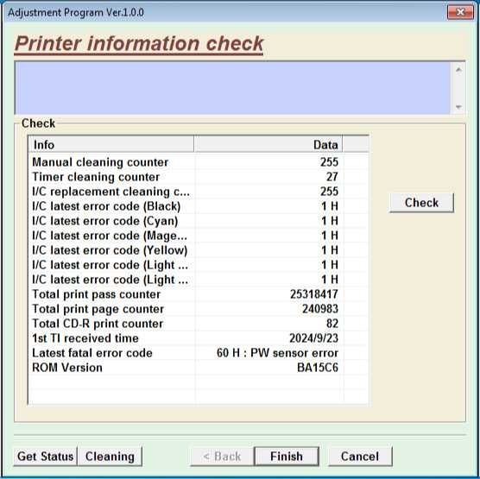
Task: Select the Timer cleaning counter row
Action: point(199,177)
